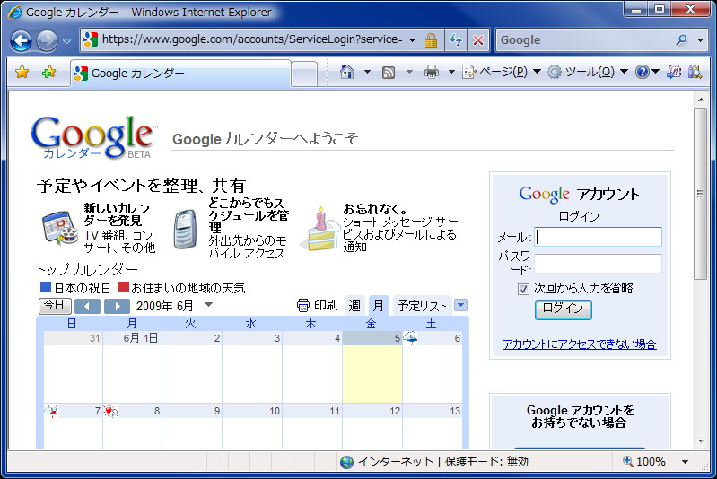Switch calendar to 予定リスト view tab
This screenshot has height=479, width=717.
click(422, 306)
